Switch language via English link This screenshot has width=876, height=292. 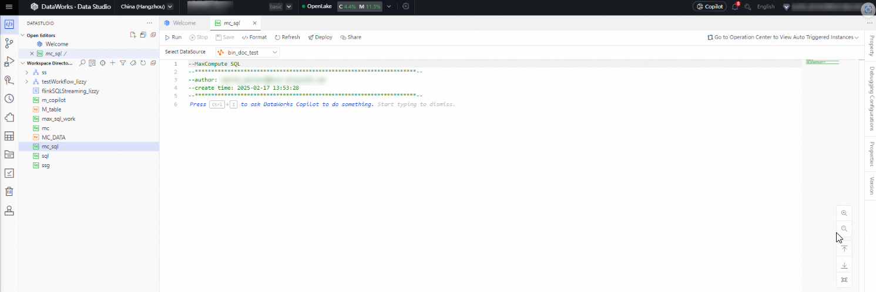766,6
